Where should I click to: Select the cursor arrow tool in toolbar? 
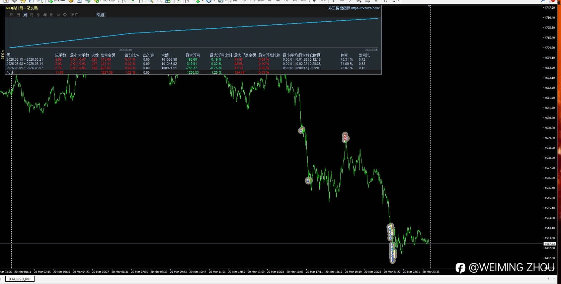point(315,1)
